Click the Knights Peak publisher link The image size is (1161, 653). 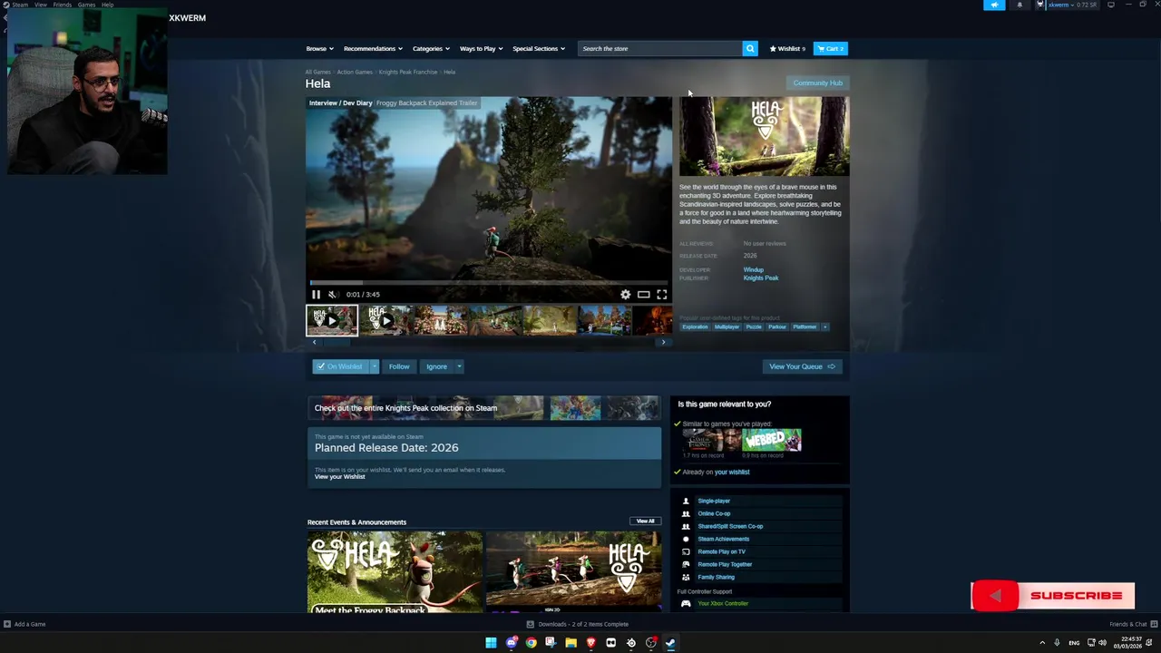coord(761,278)
